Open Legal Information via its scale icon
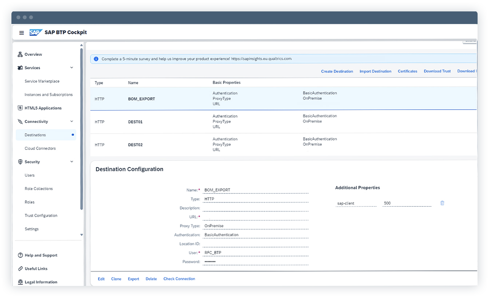 tap(20, 282)
